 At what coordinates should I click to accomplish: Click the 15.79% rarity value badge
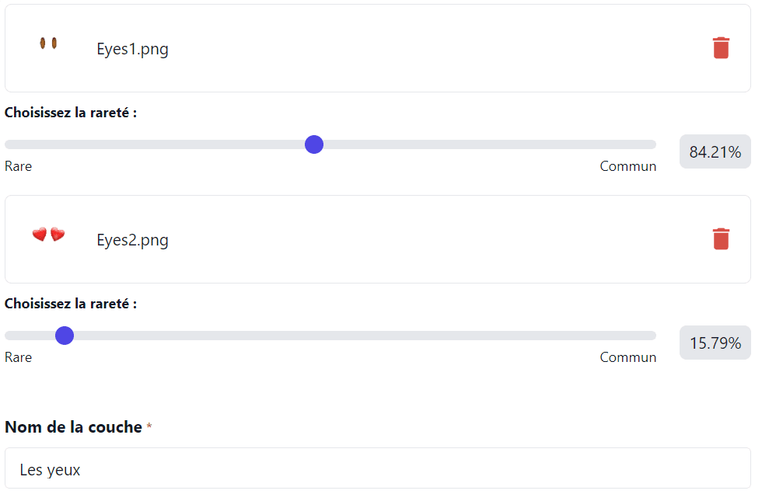coord(715,343)
